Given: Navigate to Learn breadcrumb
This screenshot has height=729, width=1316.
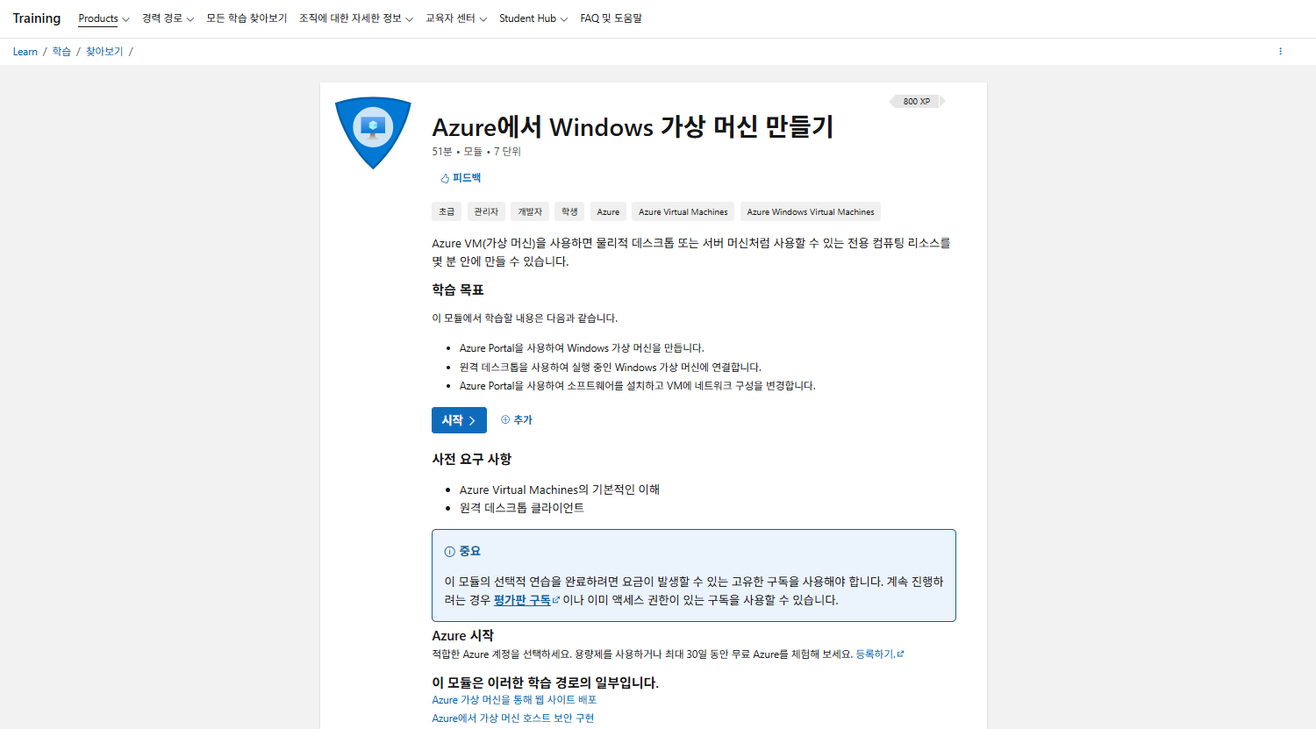Looking at the screenshot, I should click(x=25, y=52).
